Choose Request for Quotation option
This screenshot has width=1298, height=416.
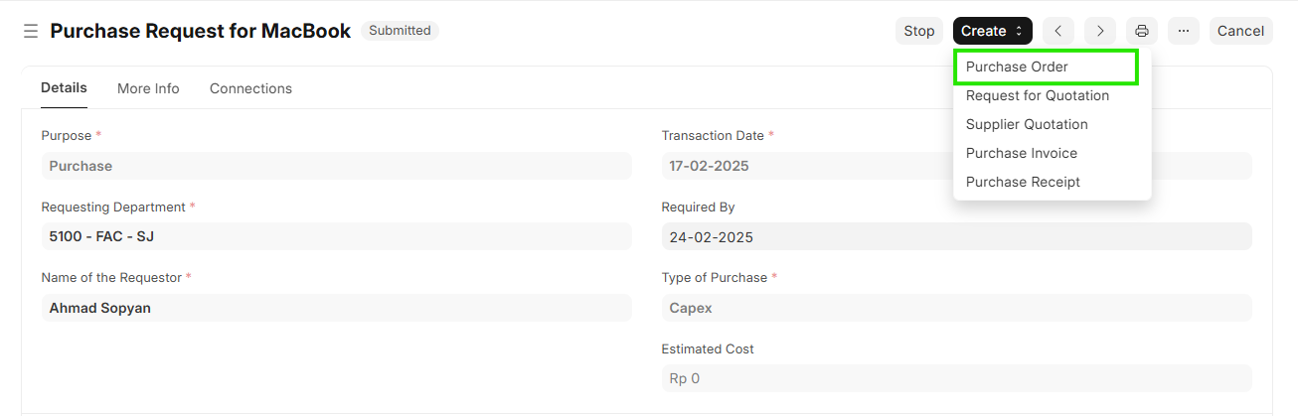coord(1037,95)
